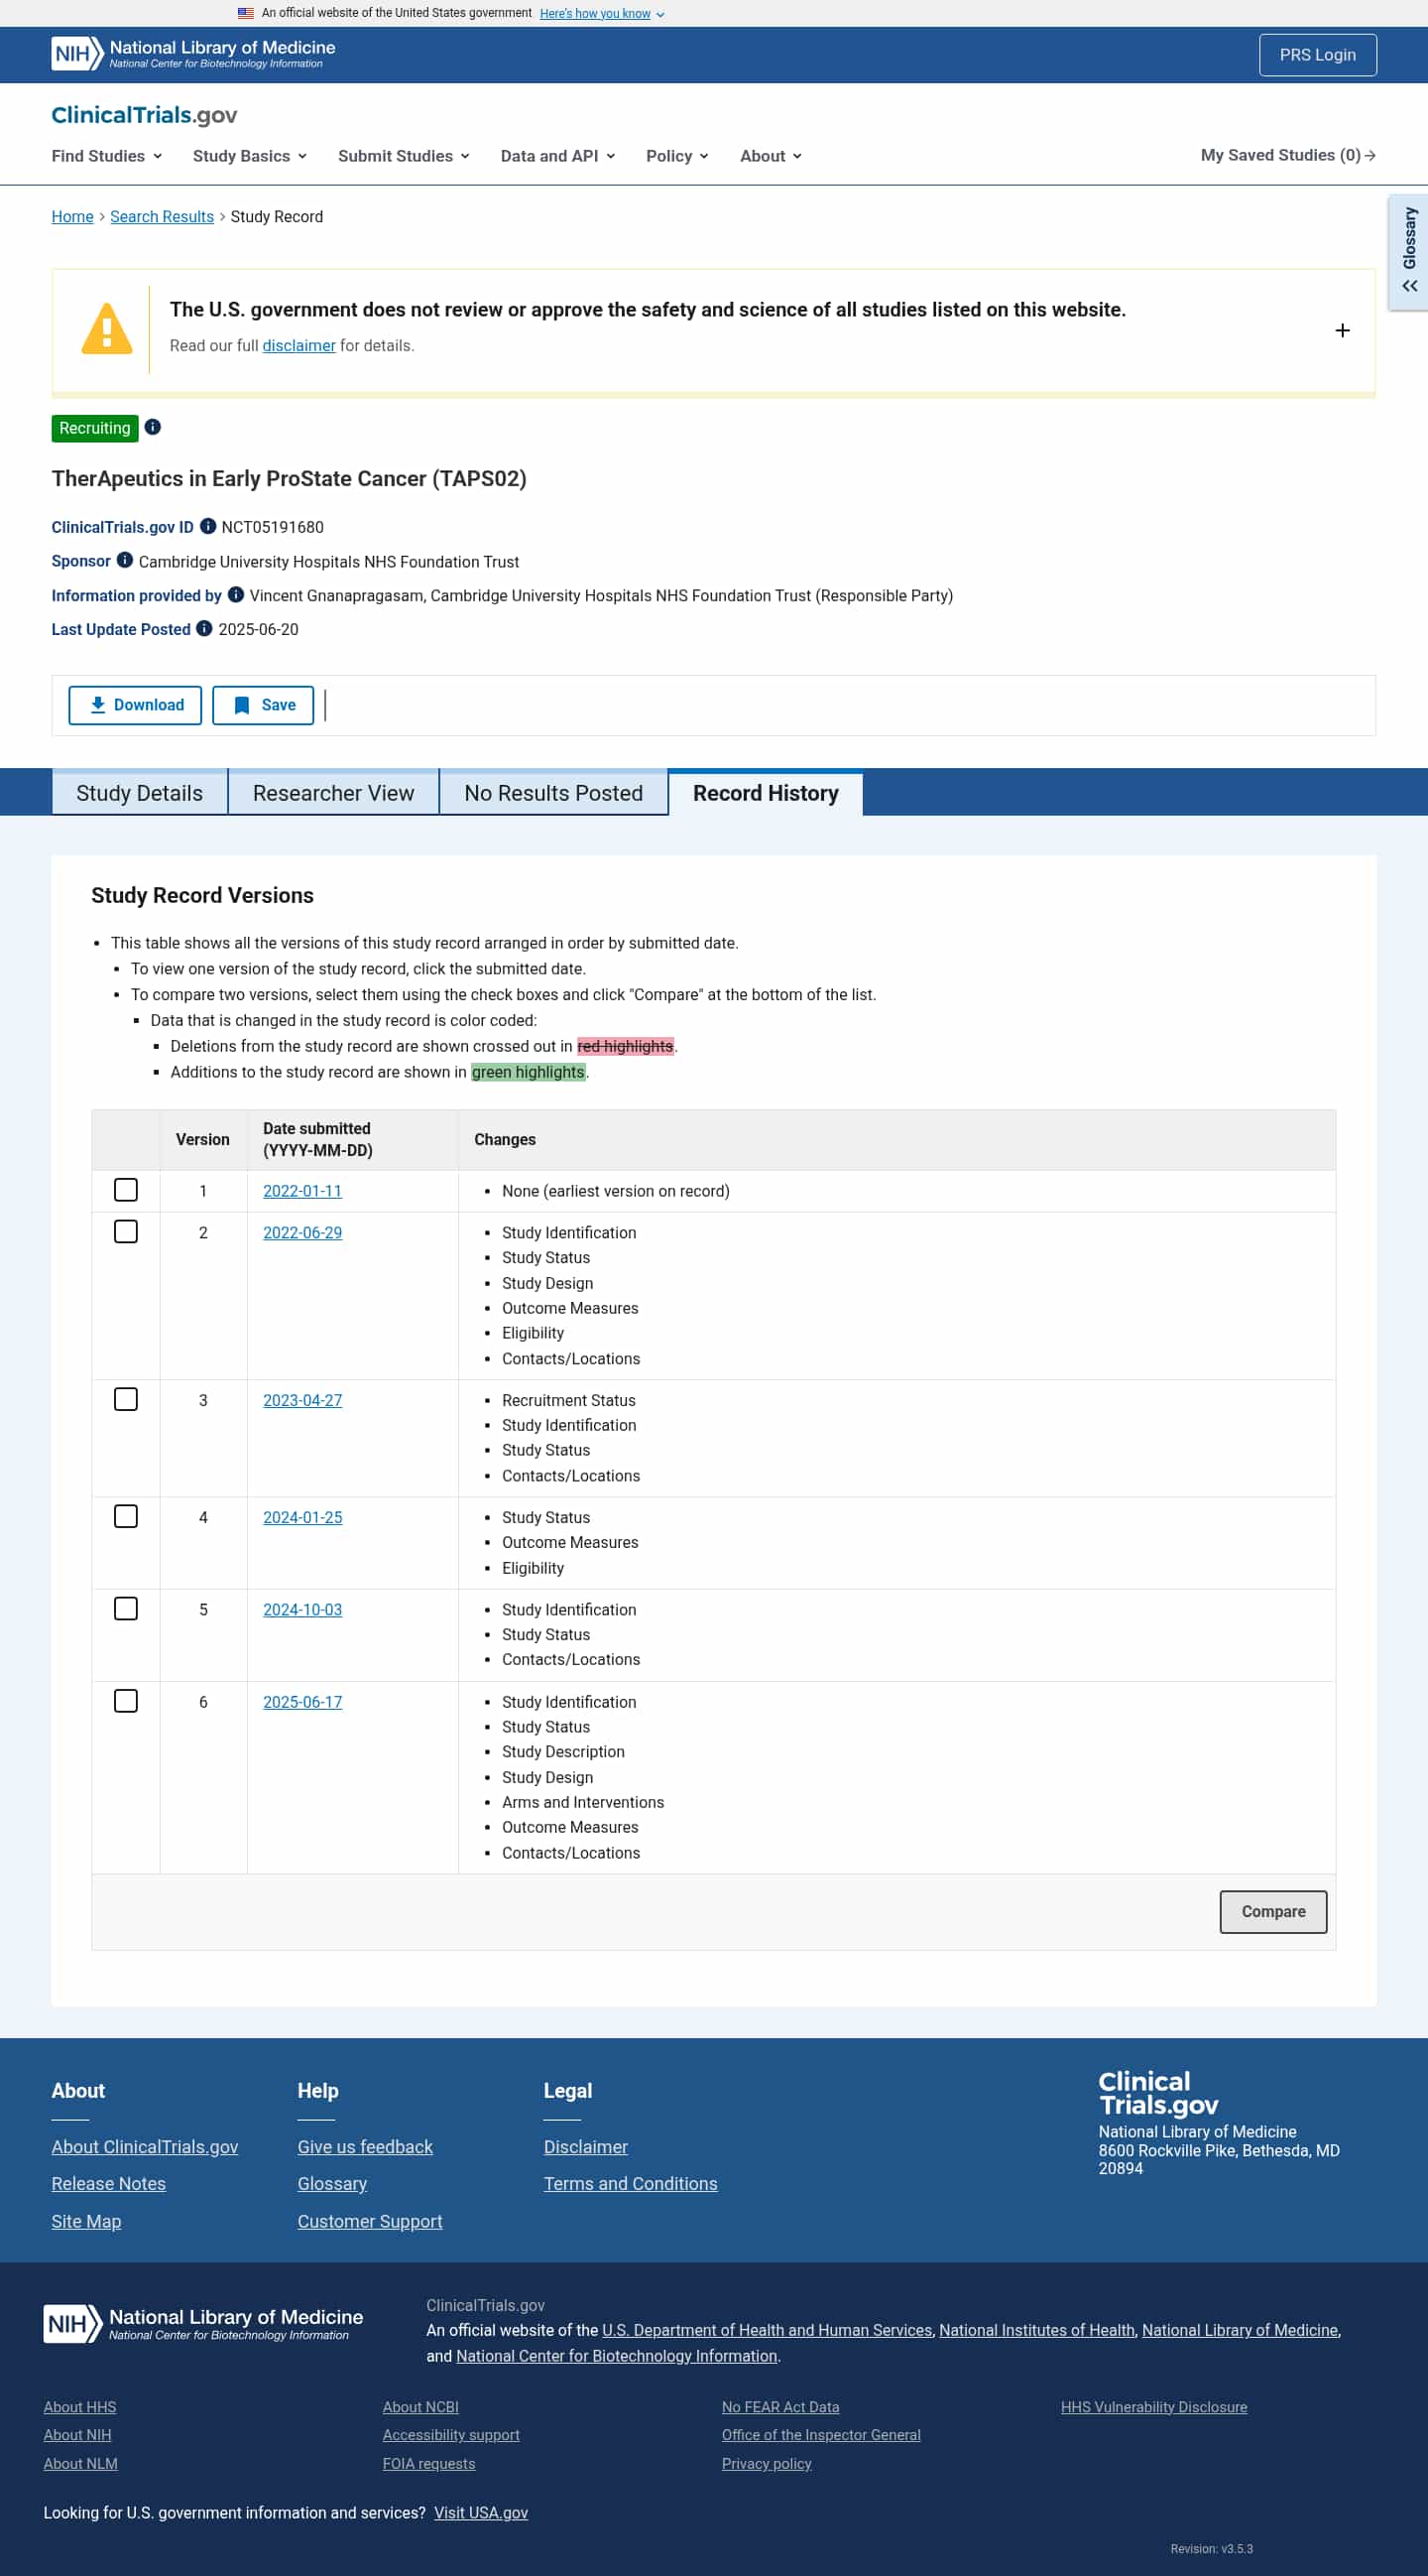Open My Saved Studies (0)
Viewport: 1428px width, 2576px height.
tap(1288, 155)
